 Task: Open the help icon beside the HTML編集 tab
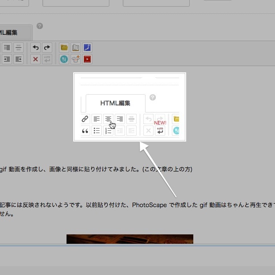[x=40, y=26]
